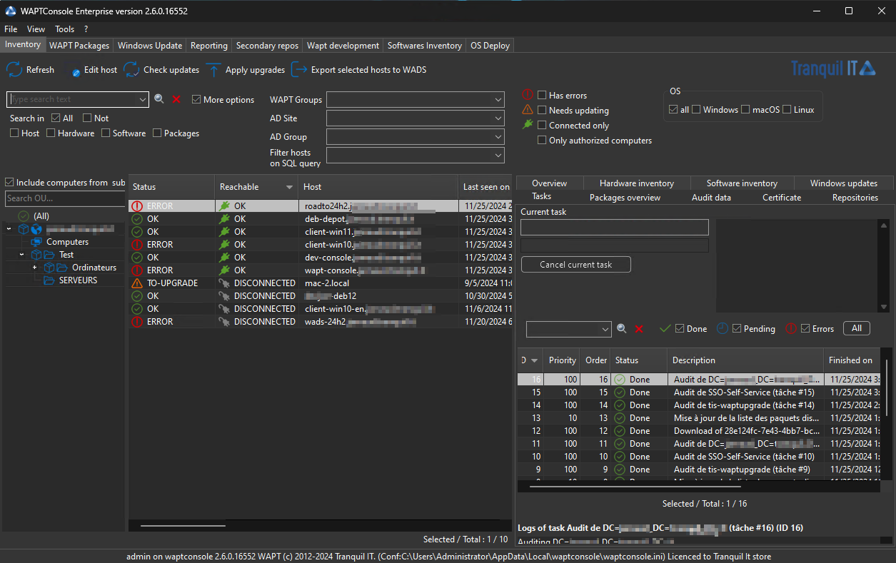Select the mac-2.local host row
This screenshot has height=563, width=896.
[x=320, y=283]
